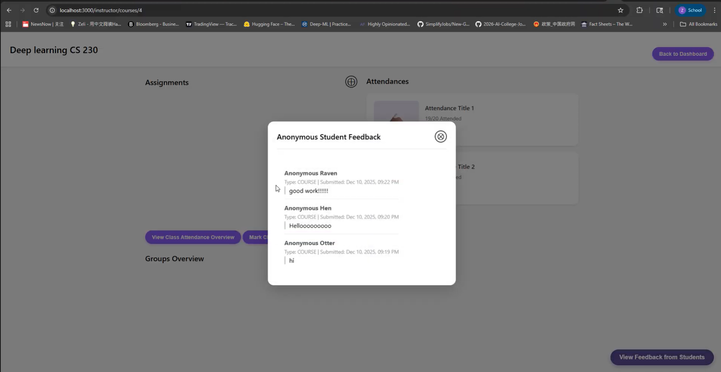The width and height of the screenshot is (721, 372).
Task: Open the Chrome three-dot menu
Action: click(714, 10)
